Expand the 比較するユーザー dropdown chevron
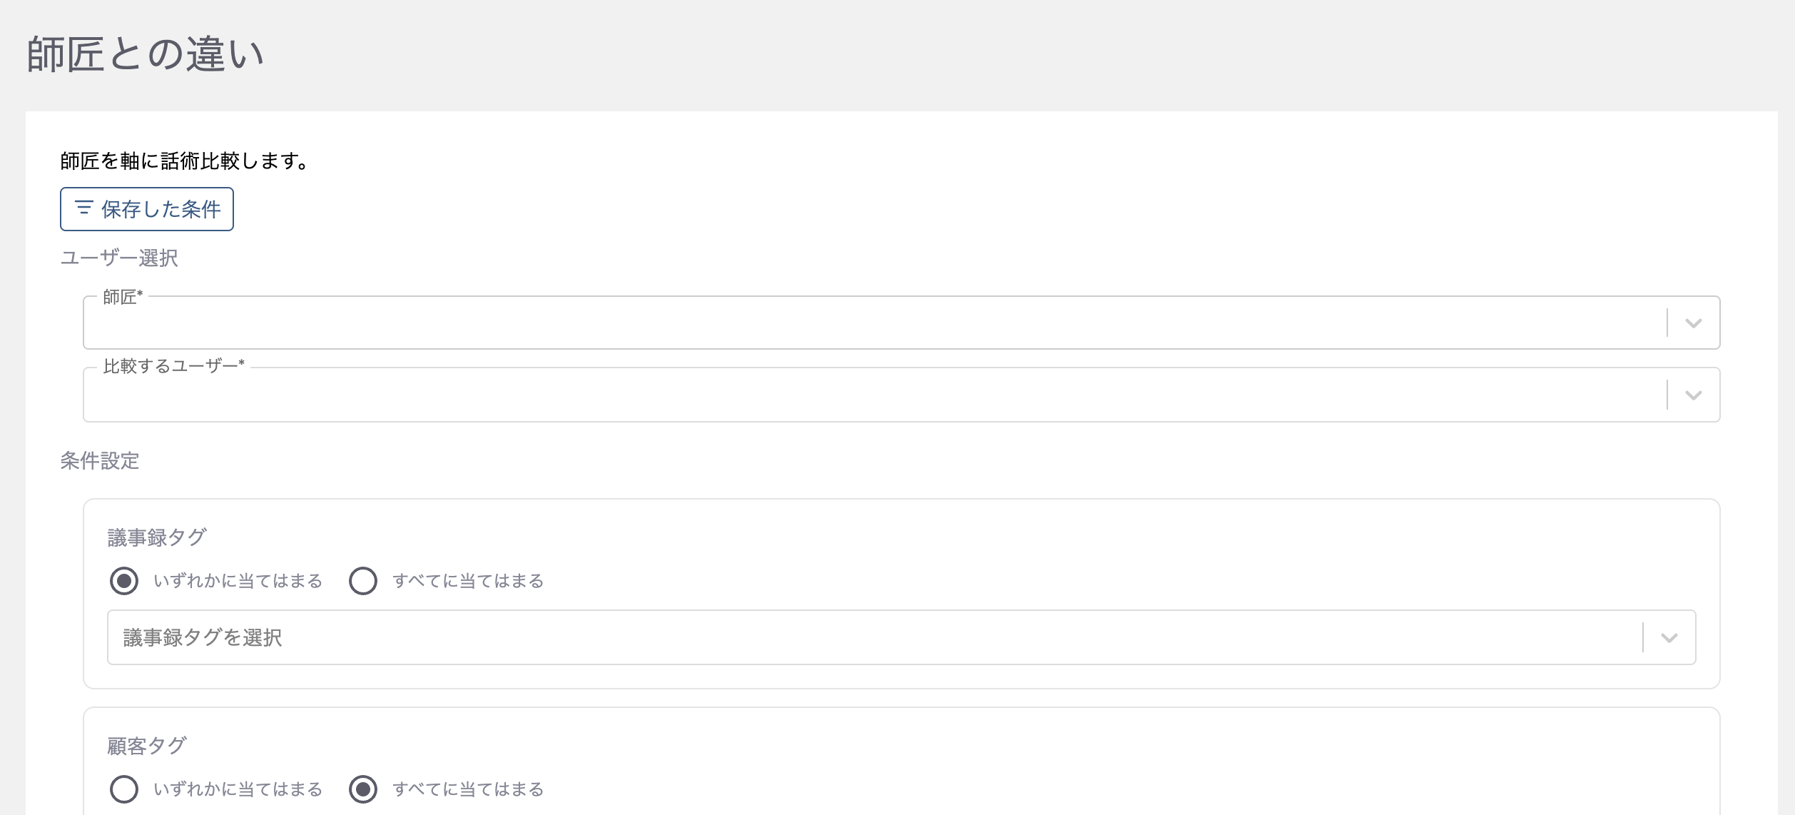 (1693, 395)
